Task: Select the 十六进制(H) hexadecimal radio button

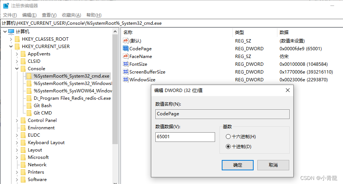Action: click(x=228, y=137)
